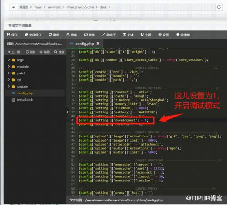Go to www.zhiwu55.com breadcrumb
The width and height of the screenshot is (227, 205).
click(x=80, y=7)
